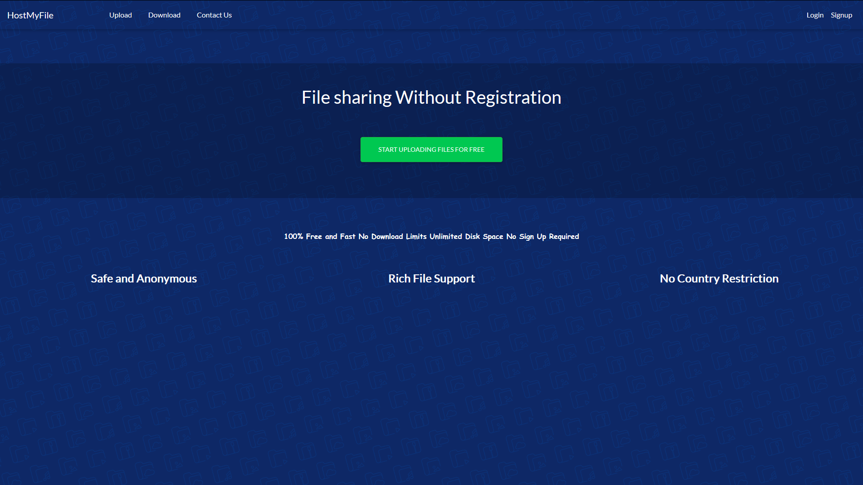Click the "No Download Limits" text
This screenshot has width=863, height=485.
(x=392, y=237)
